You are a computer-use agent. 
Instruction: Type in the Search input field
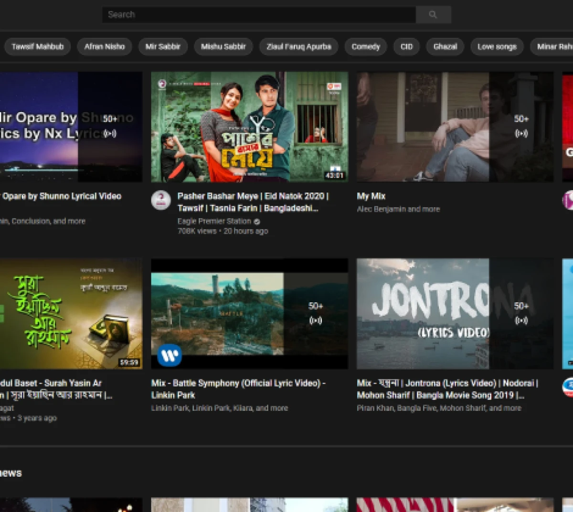point(258,15)
